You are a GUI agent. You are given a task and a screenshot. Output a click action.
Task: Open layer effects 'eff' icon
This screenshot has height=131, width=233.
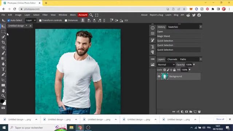click(178, 112)
